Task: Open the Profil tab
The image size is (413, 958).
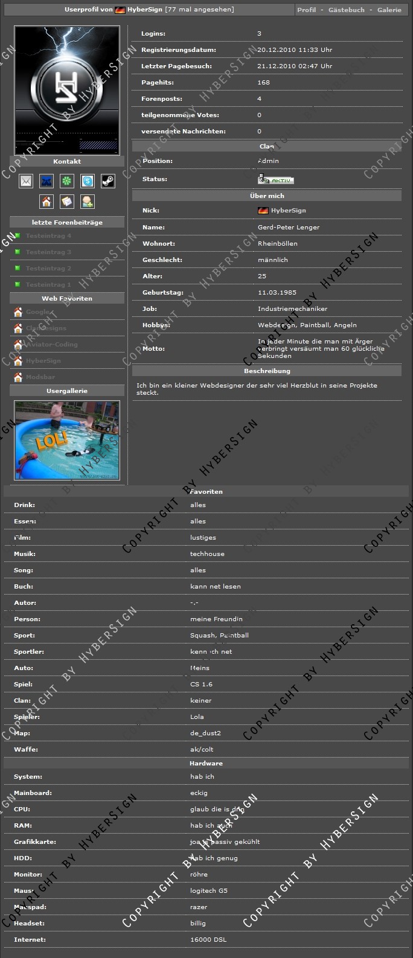Action: pos(306,10)
